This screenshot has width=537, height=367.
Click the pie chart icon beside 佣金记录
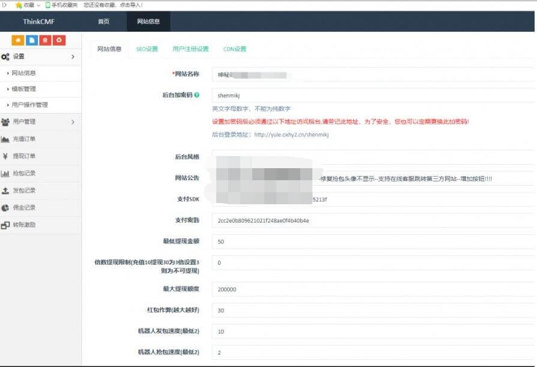point(5,208)
